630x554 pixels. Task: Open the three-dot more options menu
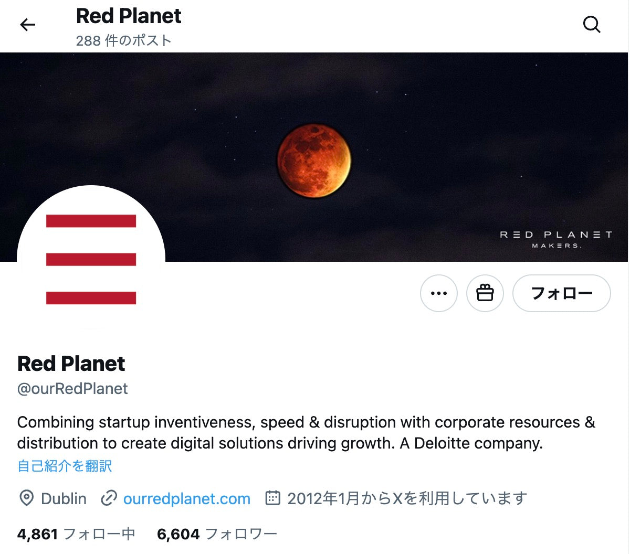tap(438, 293)
